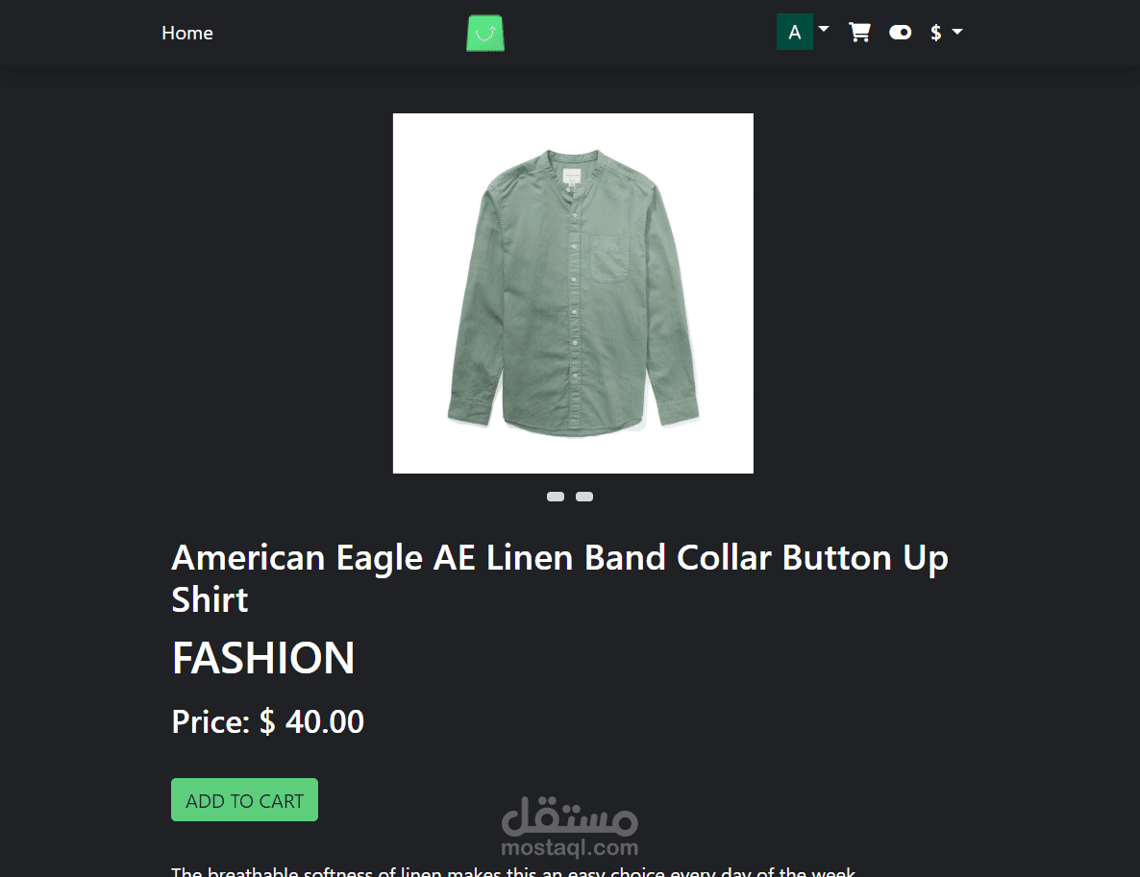
Task: Open the shopping cart icon
Action: (x=859, y=32)
